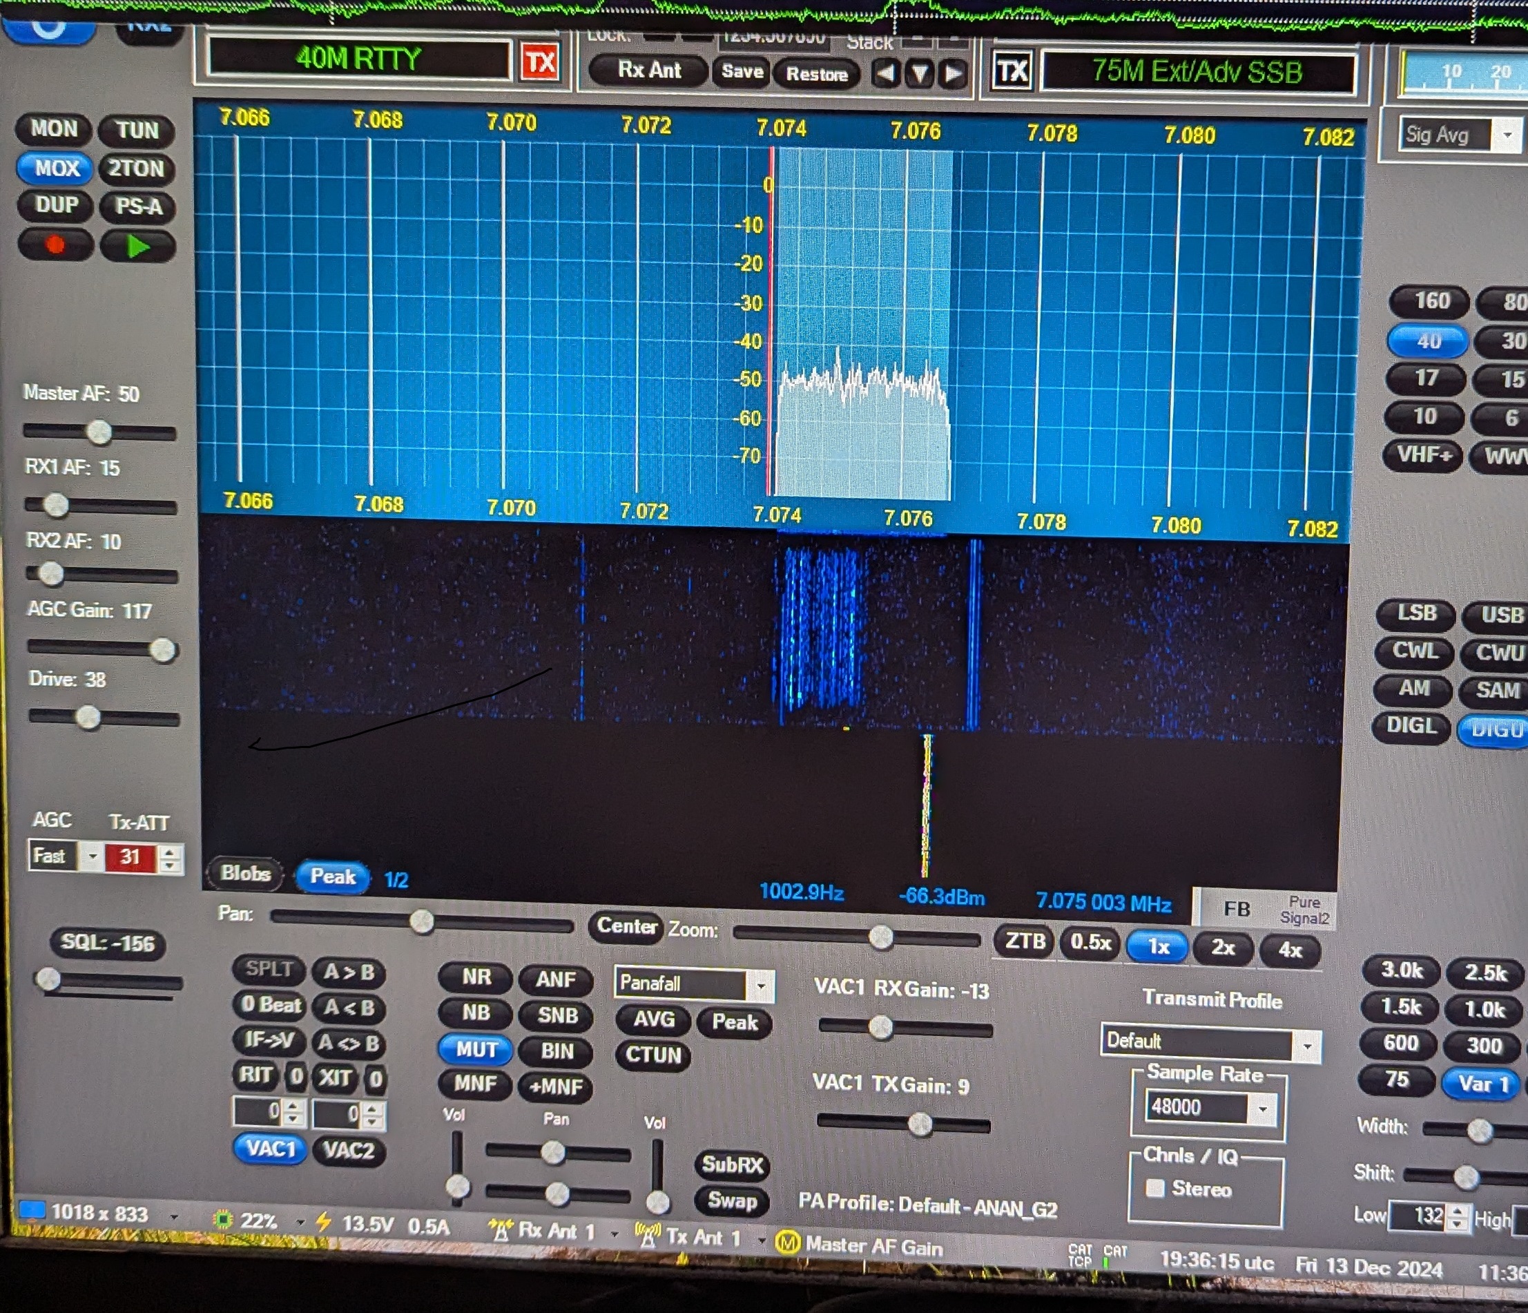
Task: Click the down arrow stack button
Action: click(920, 74)
